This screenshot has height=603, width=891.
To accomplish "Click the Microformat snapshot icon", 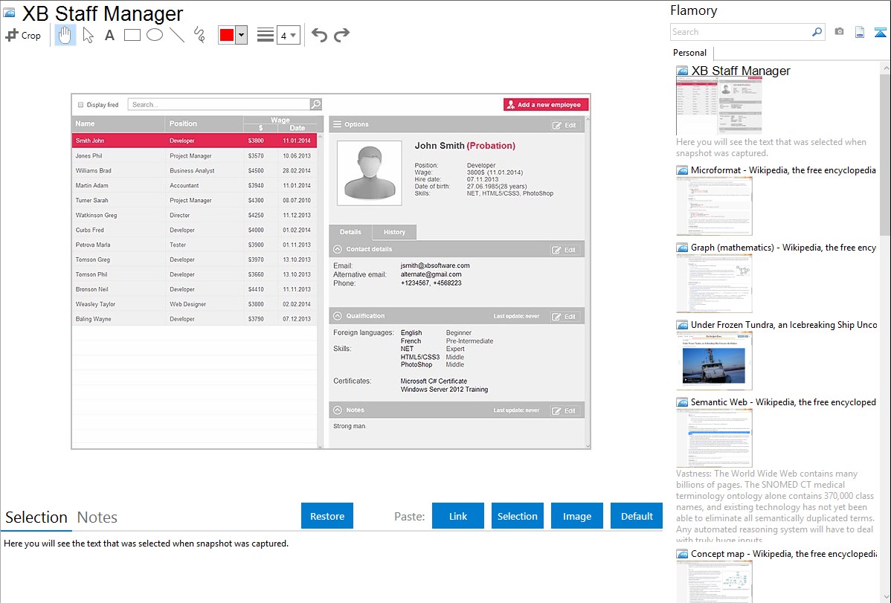I will pyautogui.click(x=682, y=170).
